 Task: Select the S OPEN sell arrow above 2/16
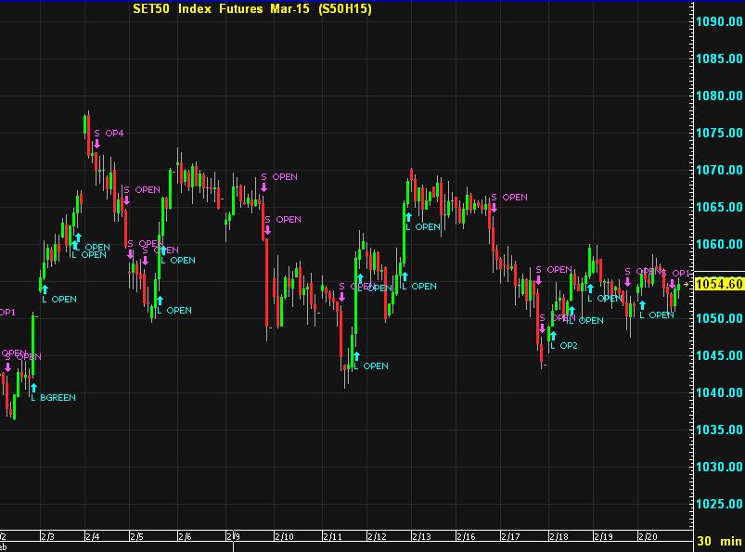pos(495,207)
